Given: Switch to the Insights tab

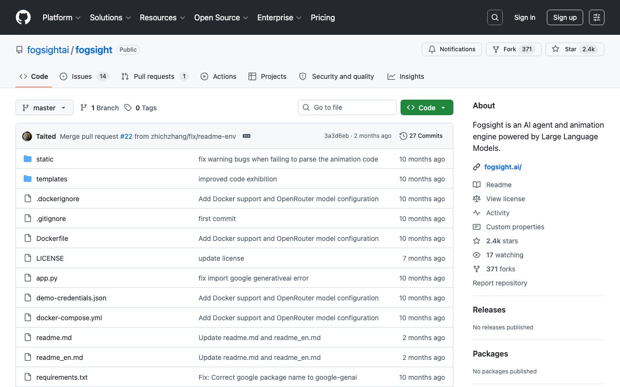Looking at the screenshot, I should click(406, 76).
